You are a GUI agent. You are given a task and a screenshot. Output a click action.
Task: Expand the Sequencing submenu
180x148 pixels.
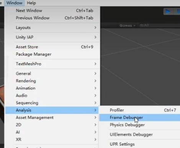(52, 103)
